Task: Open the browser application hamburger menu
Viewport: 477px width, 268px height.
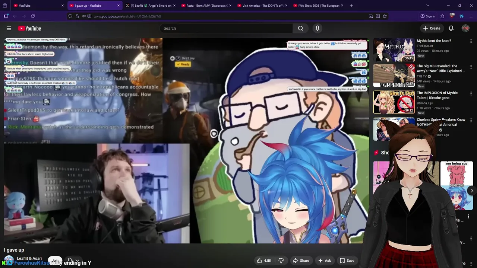Action: tap(471, 16)
